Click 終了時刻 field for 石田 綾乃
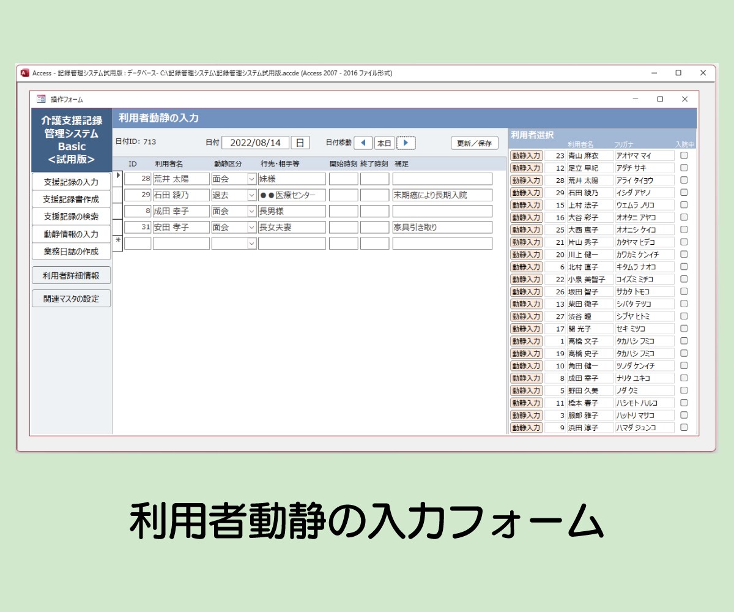Viewport: 734px width, 612px height. click(374, 195)
